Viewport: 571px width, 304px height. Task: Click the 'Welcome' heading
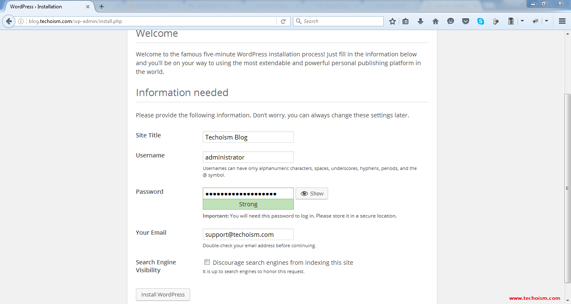pos(157,33)
